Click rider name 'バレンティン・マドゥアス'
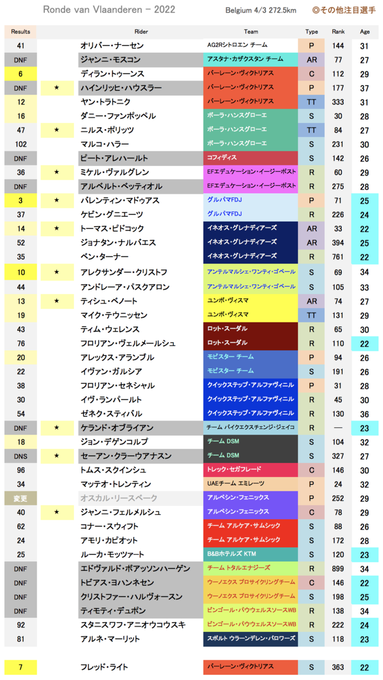 (x=119, y=201)
